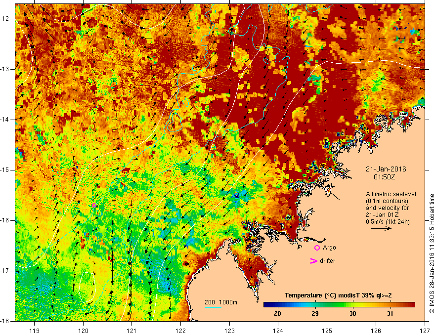
Task: Click longitude axis label '120'
Action: [x=83, y=331]
